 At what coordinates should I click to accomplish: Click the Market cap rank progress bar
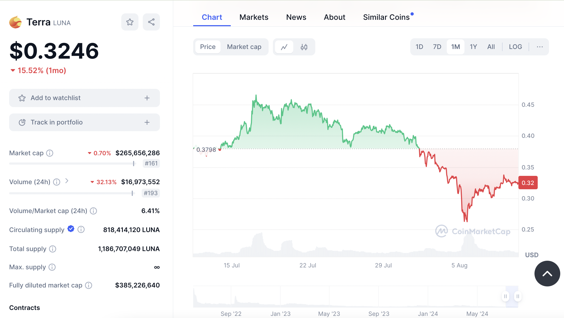72,164
